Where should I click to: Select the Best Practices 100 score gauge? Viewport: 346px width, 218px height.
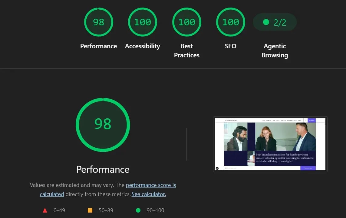pyautogui.click(x=187, y=22)
